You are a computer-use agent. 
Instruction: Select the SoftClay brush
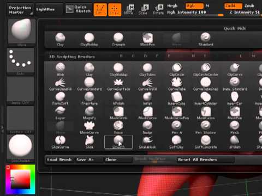coord(177,142)
